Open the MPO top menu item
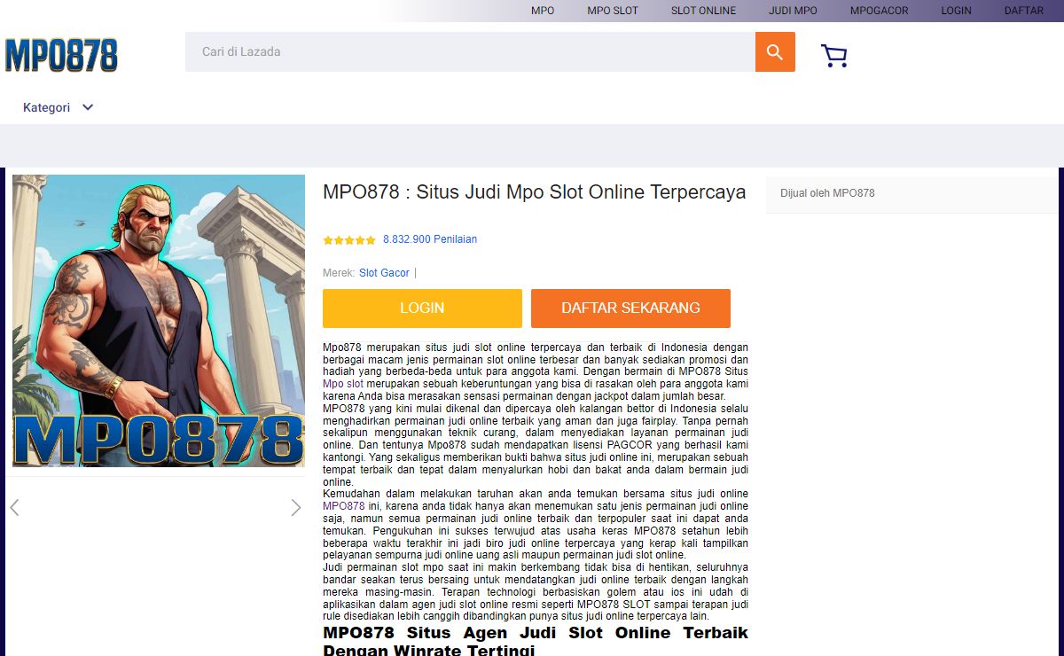Screen dimensions: 1064x656 point(543,11)
